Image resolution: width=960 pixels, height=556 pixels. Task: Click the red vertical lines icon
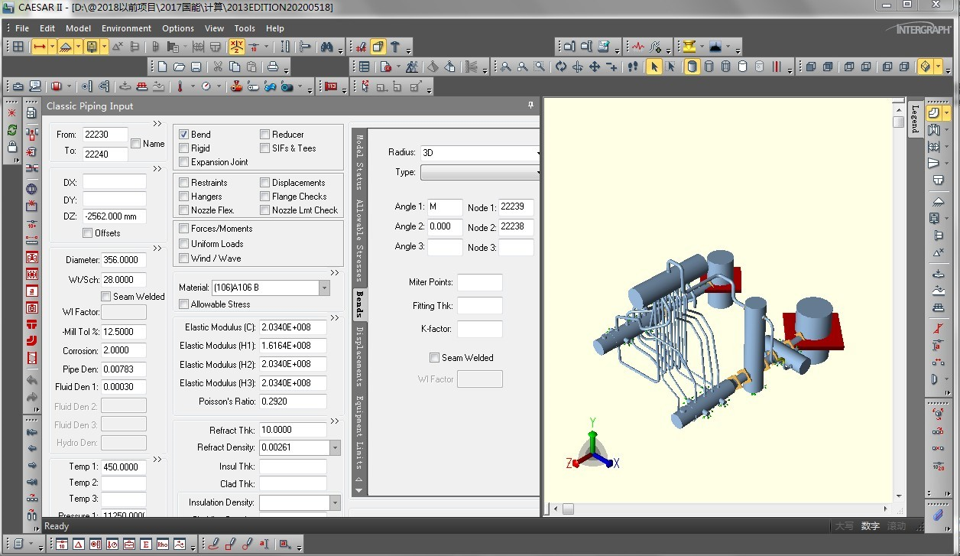[x=777, y=67]
